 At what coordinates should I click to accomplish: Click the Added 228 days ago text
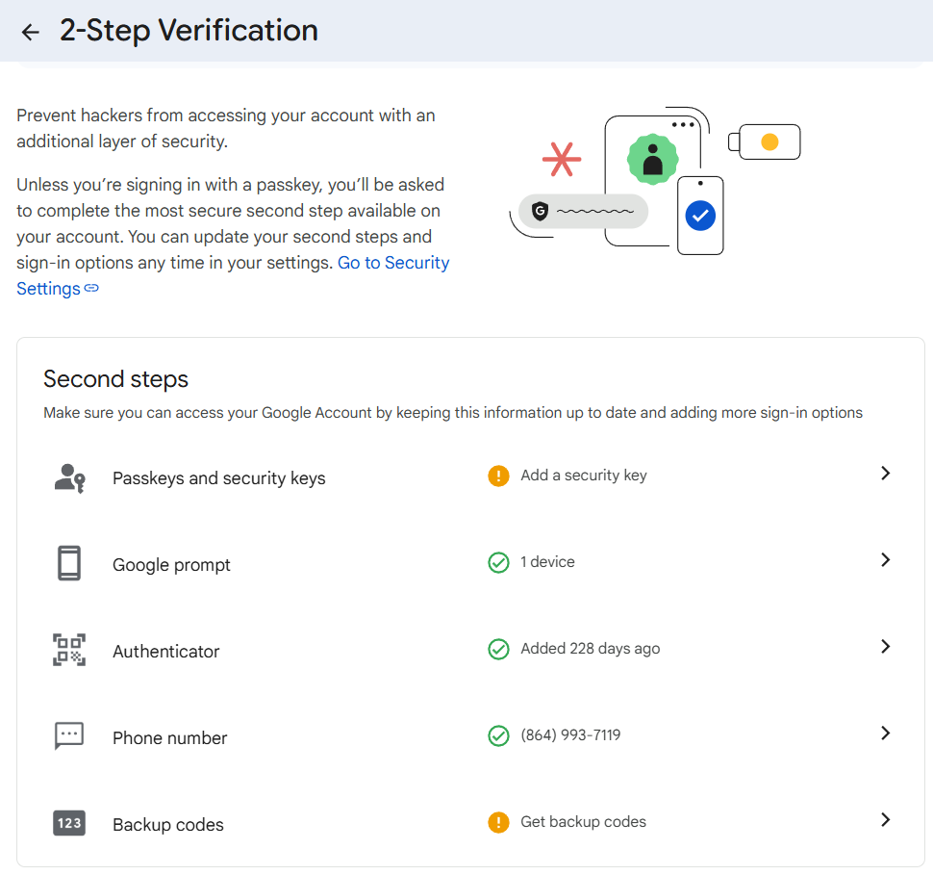[x=591, y=649]
